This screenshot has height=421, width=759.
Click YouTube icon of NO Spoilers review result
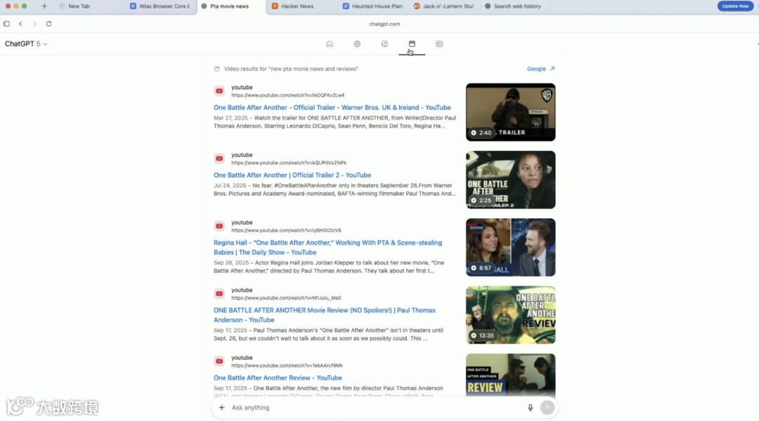point(219,294)
